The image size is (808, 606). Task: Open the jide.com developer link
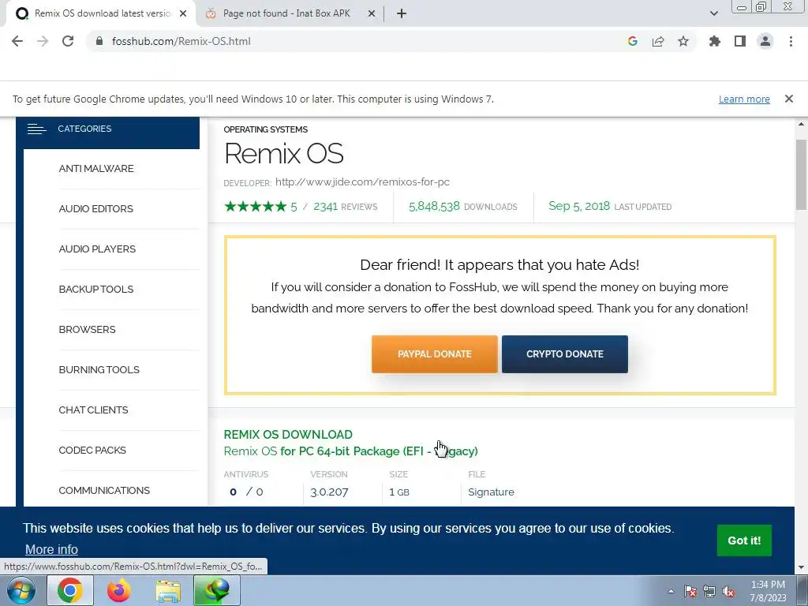pyautogui.click(x=362, y=182)
